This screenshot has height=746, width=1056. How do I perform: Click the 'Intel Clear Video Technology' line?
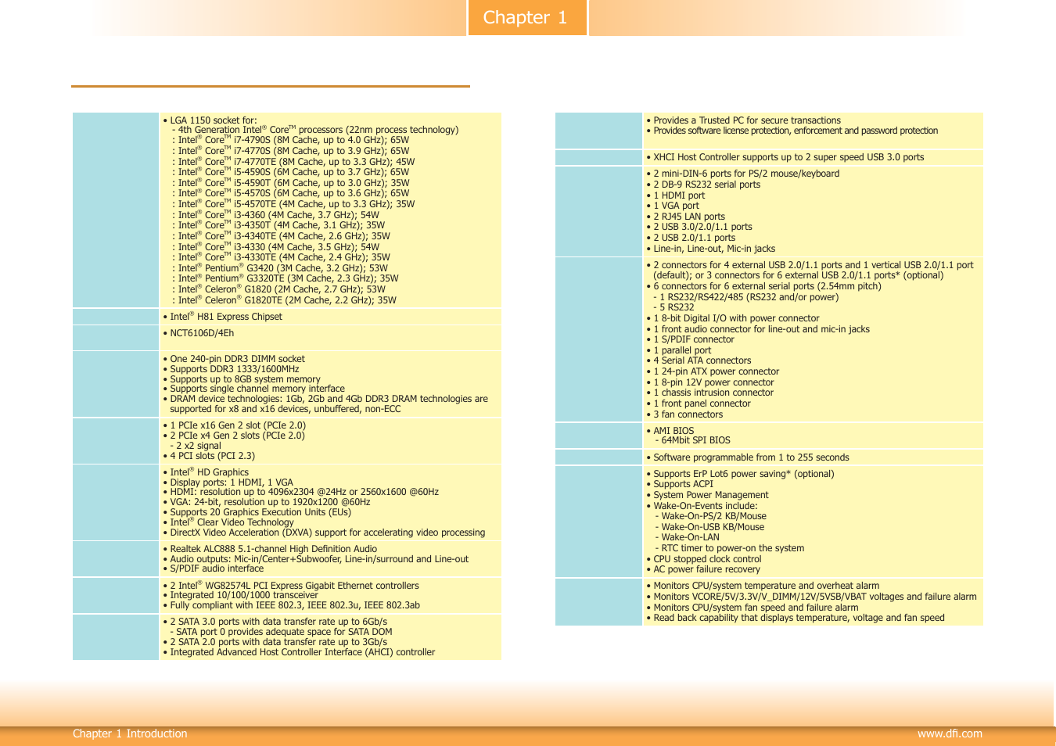tap(228, 522)
